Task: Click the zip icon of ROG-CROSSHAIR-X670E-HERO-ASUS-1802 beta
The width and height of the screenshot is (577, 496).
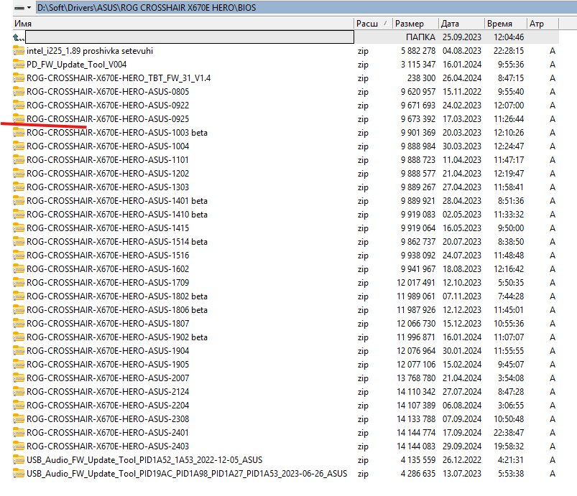Action: click(x=19, y=296)
